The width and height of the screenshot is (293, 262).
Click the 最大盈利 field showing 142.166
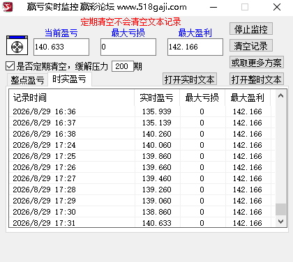(195, 47)
